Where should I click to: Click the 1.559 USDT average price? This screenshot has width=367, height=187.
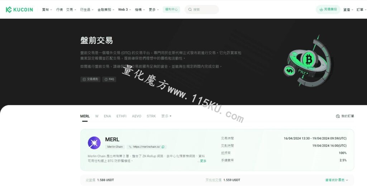pos(232,180)
